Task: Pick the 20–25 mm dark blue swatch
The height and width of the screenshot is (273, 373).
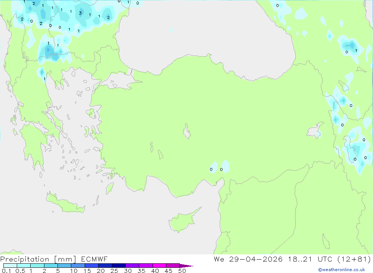Action: [x=105, y=266]
